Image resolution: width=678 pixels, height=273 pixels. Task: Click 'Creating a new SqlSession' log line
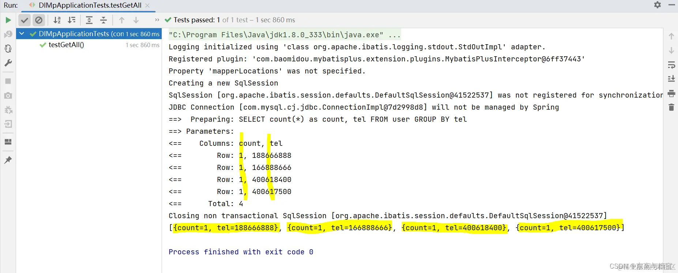[223, 83]
